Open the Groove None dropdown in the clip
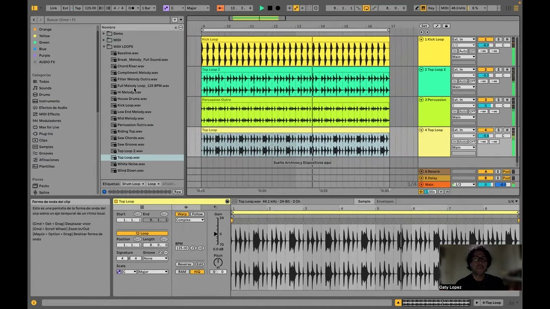 [155, 258]
